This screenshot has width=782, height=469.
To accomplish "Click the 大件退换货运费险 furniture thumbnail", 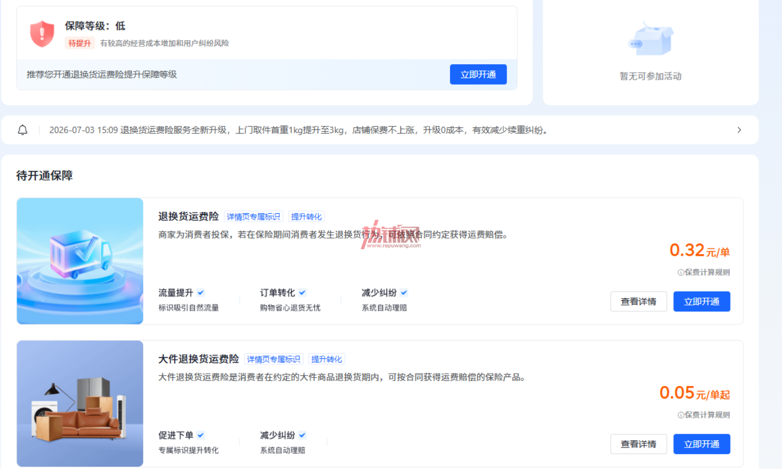I will [80, 404].
